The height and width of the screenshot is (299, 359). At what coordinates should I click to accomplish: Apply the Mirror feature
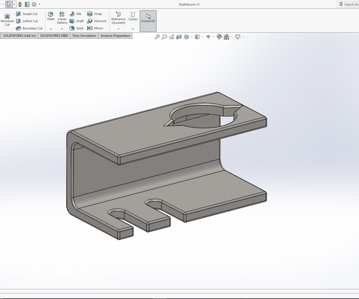95,28
